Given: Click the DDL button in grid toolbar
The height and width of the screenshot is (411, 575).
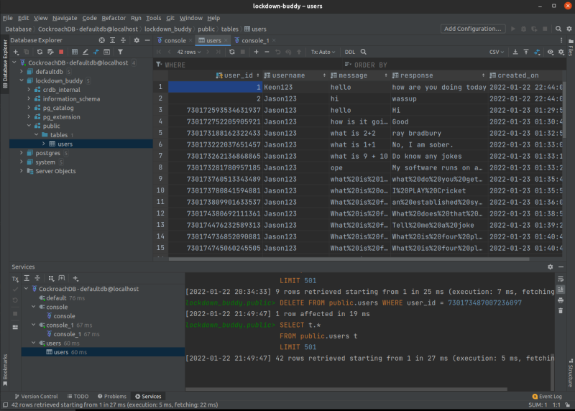Looking at the screenshot, I should click(349, 52).
